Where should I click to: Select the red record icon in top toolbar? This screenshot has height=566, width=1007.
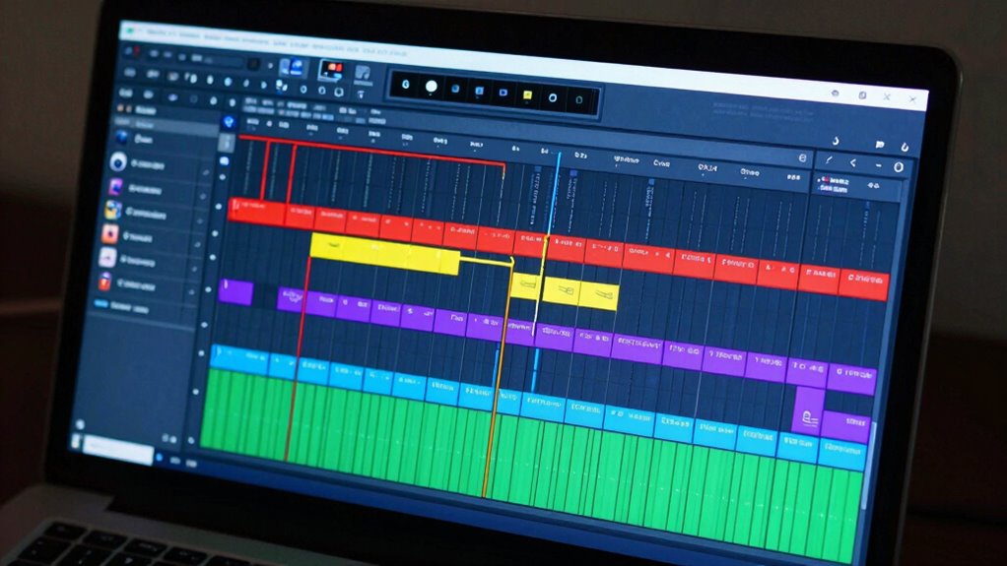coord(332,69)
